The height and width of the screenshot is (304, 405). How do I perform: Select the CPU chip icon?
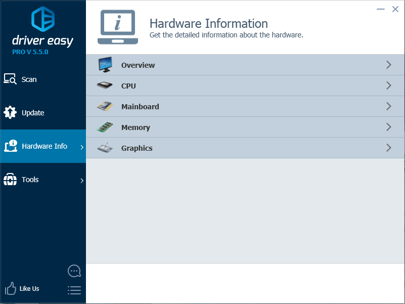point(105,85)
